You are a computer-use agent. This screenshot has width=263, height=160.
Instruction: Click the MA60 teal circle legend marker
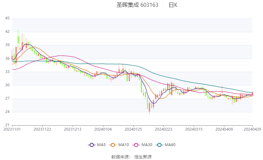pos(160,145)
